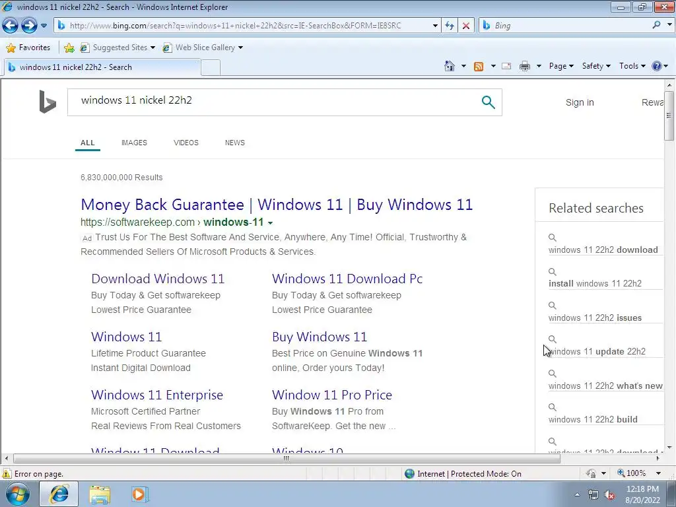
Task: Click related search 'install windows 11 22h2'
Action: tap(595, 284)
